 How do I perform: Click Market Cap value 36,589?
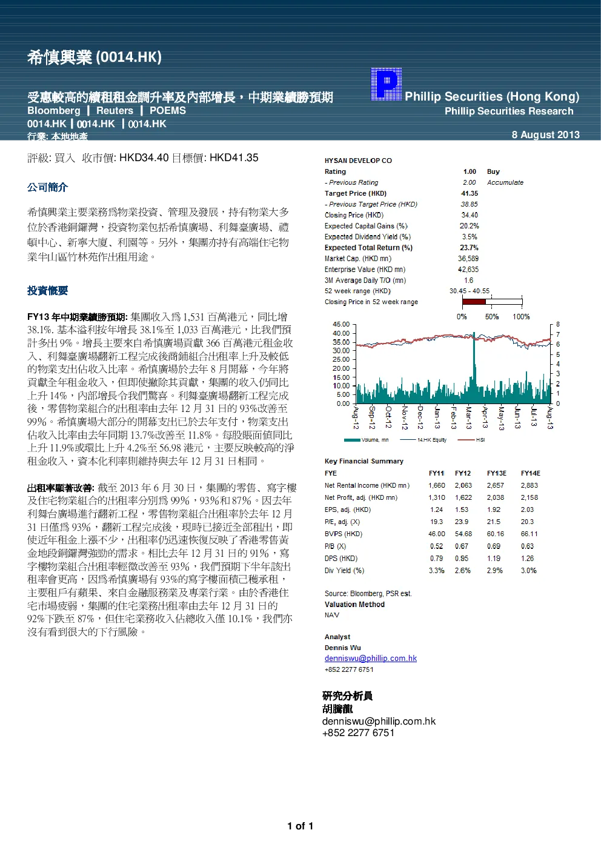[468, 259]
